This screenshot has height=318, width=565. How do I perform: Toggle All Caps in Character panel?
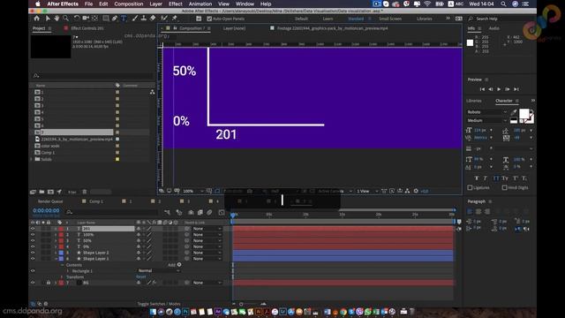click(x=496, y=178)
